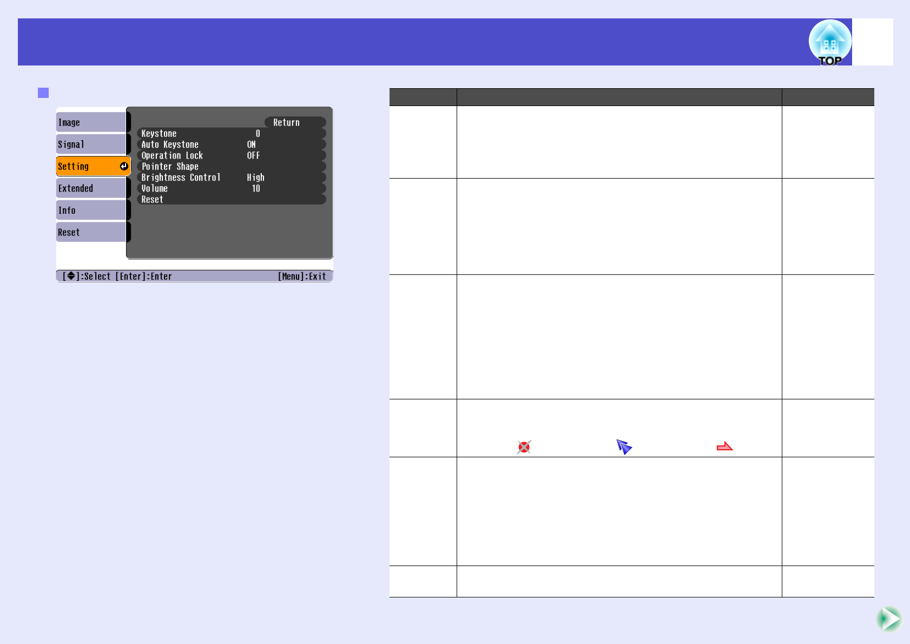
Task: Click the purple square section bullet
Action: tap(43, 93)
